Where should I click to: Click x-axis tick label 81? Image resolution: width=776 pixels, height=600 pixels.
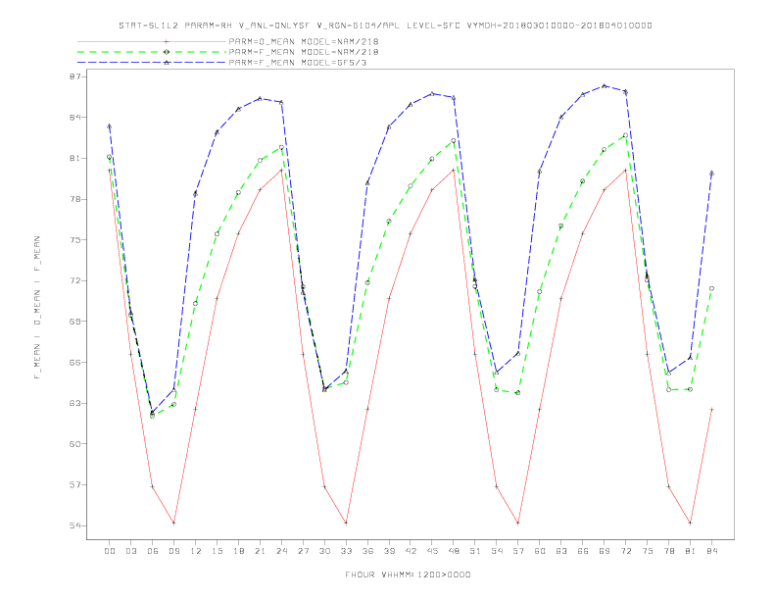coord(691,551)
